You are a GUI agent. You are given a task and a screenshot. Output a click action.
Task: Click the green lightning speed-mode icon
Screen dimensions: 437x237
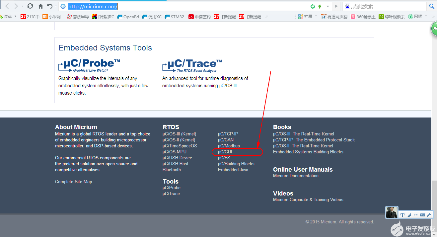click(x=320, y=6)
